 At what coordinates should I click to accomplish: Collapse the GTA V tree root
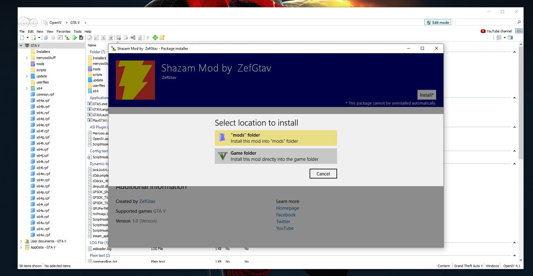(21, 46)
